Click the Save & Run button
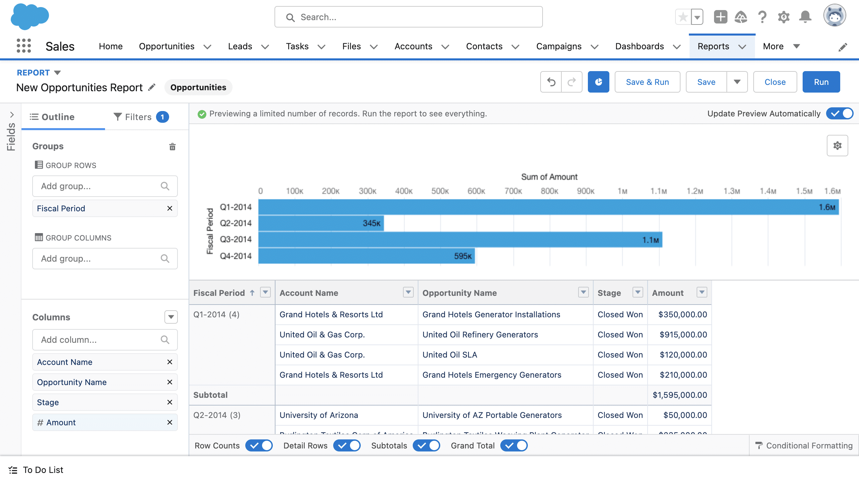 click(647, 82)
